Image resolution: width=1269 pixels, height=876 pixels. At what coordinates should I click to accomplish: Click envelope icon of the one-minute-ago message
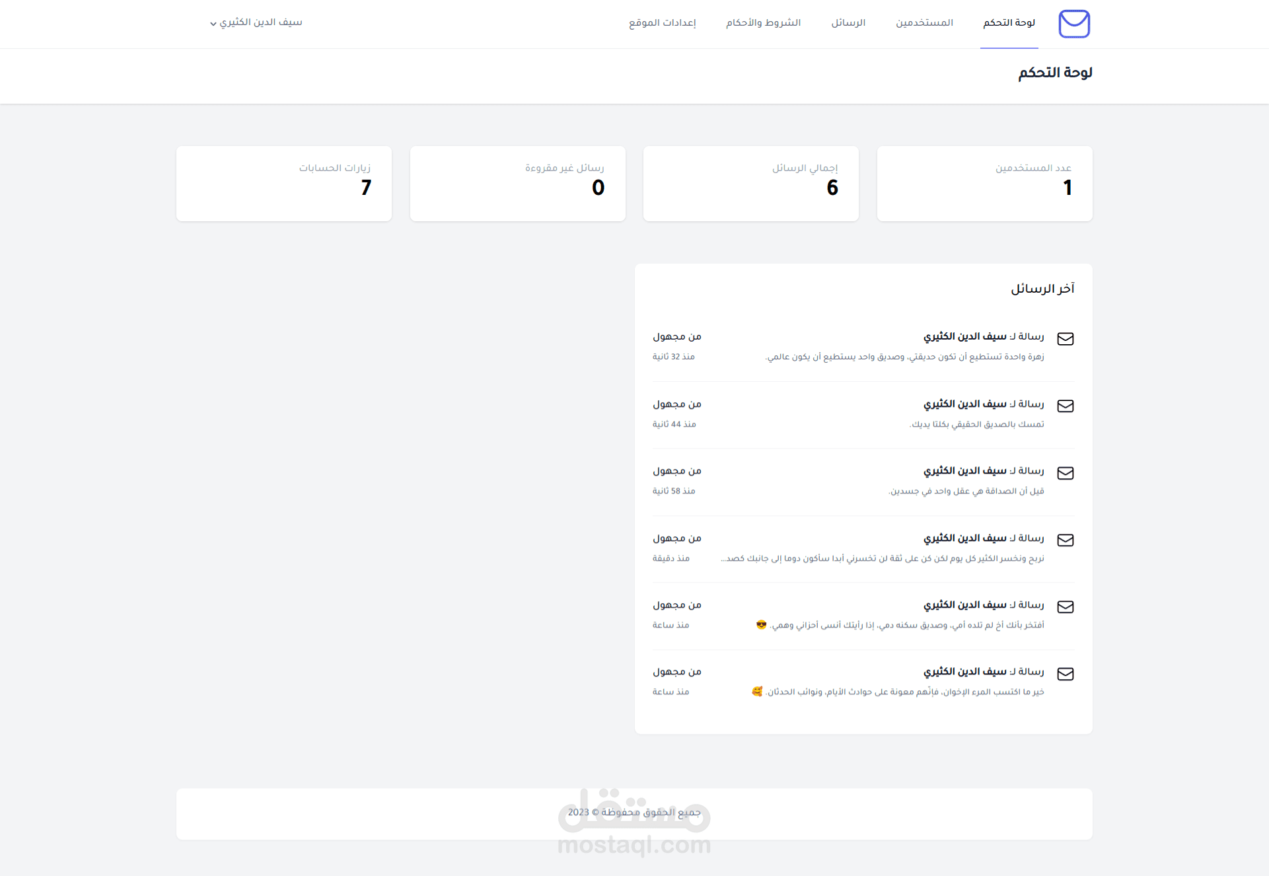click(x=1065, y=540)
